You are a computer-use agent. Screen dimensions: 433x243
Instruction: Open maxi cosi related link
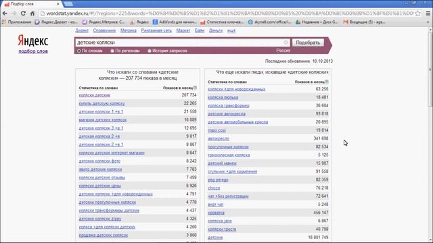[216, 130]
